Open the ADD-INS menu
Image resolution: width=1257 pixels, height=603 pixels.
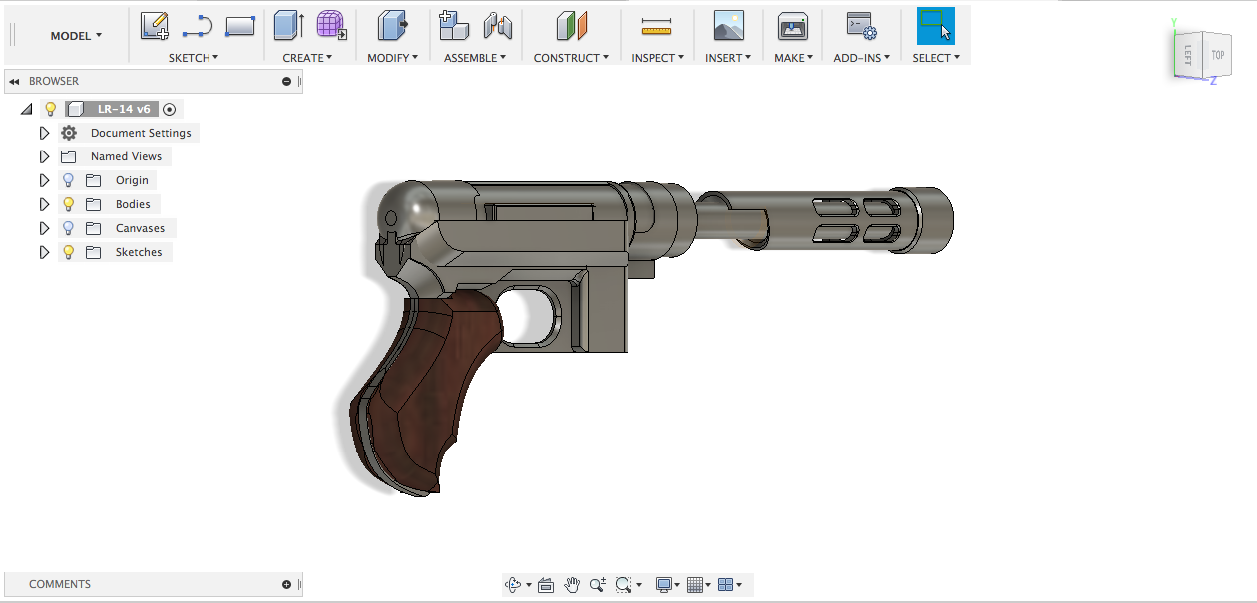(x=861, y=58)
